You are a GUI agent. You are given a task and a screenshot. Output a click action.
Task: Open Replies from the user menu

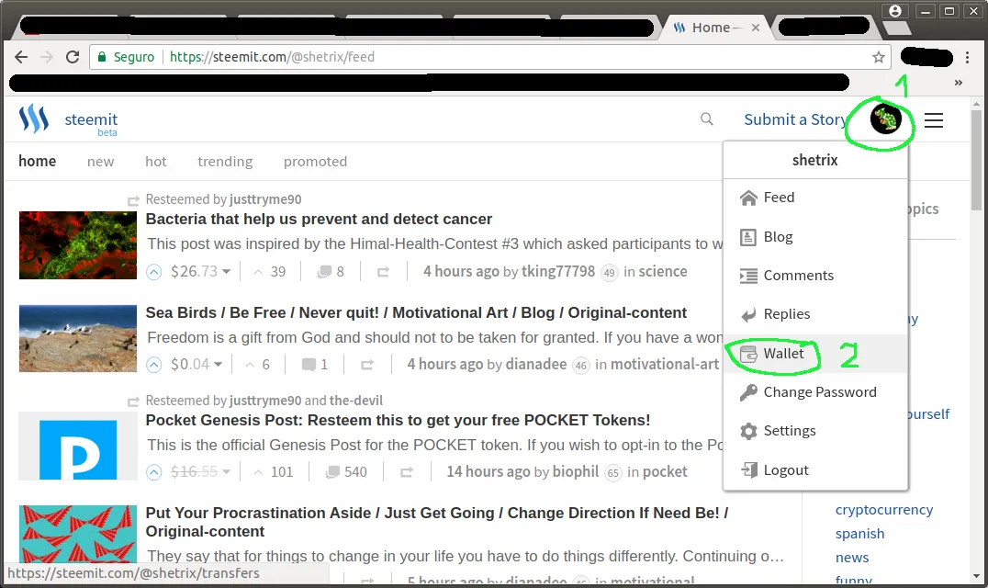815,314
